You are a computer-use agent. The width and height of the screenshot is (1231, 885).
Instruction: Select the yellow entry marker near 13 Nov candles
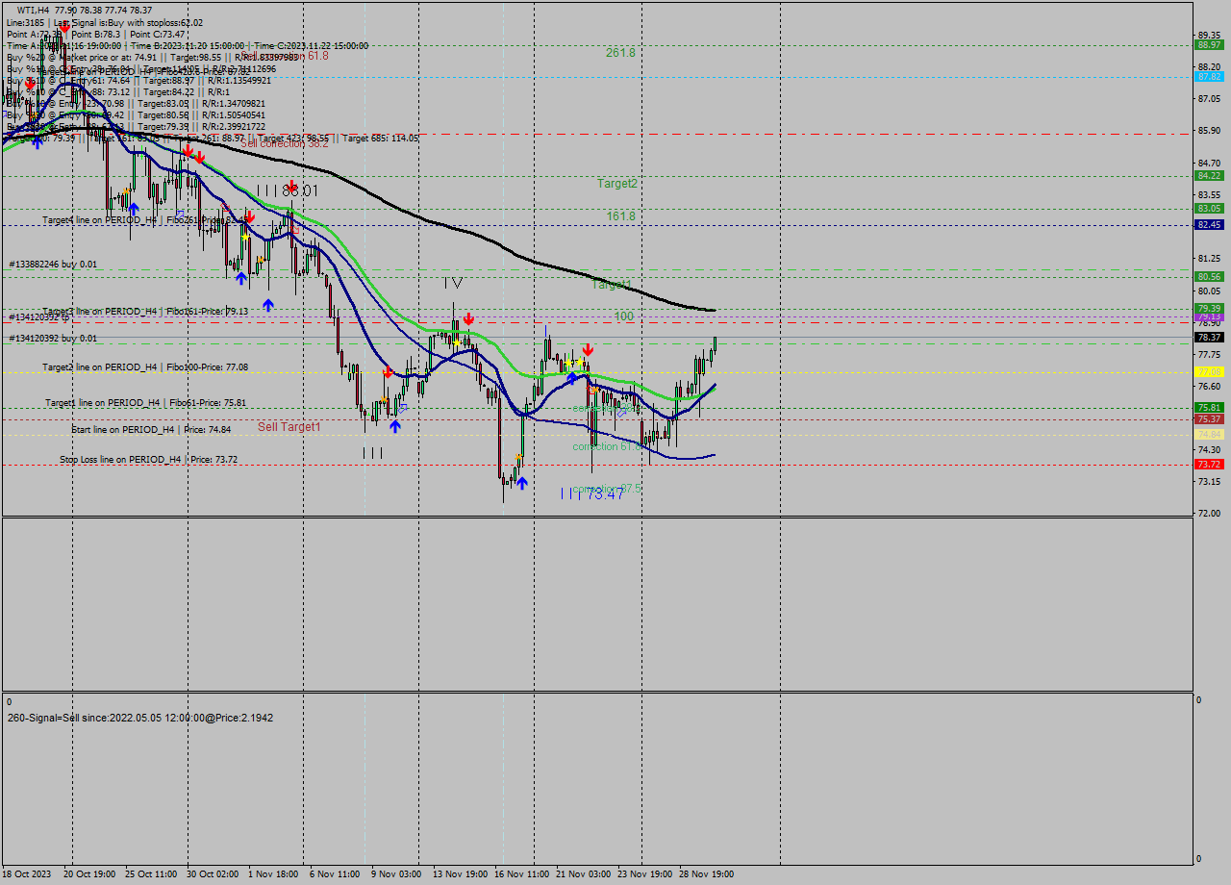click(x=457, y=342)
